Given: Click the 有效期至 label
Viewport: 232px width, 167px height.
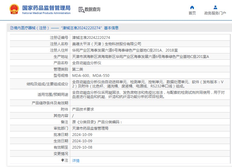Looking at the screenshot, I should coord(61,147).
